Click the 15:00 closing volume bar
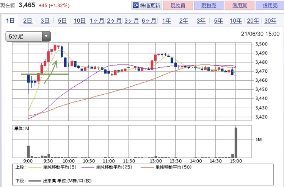 [236, 142]
